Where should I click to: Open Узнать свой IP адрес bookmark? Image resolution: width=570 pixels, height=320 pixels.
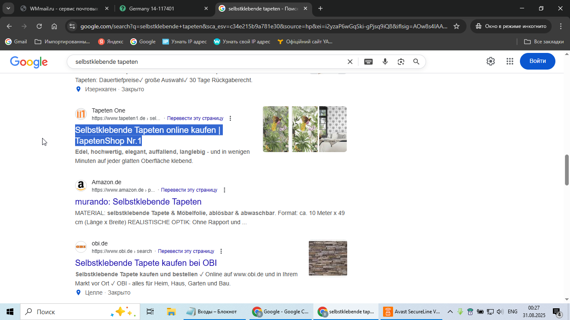point(242,42)
